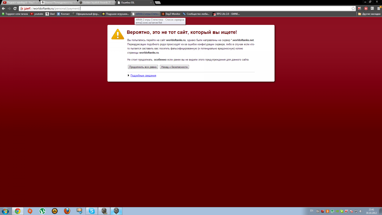The height and width of the screenshot is (215, 382).
Task: Click the network tray icon
Action: [x=356, y=211]
